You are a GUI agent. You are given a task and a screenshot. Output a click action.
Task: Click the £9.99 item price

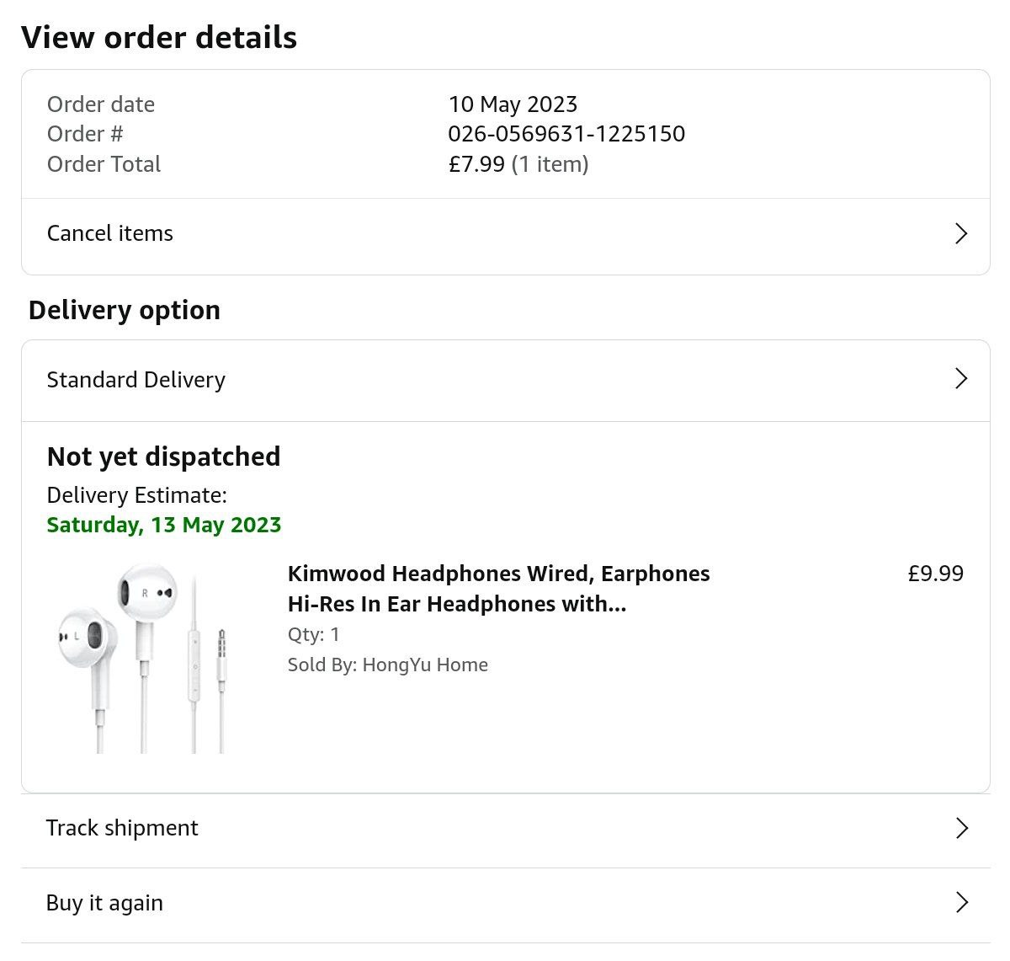[x=935, y=574]
